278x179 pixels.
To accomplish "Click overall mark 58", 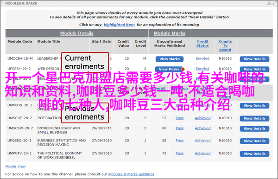I will 164,141.
